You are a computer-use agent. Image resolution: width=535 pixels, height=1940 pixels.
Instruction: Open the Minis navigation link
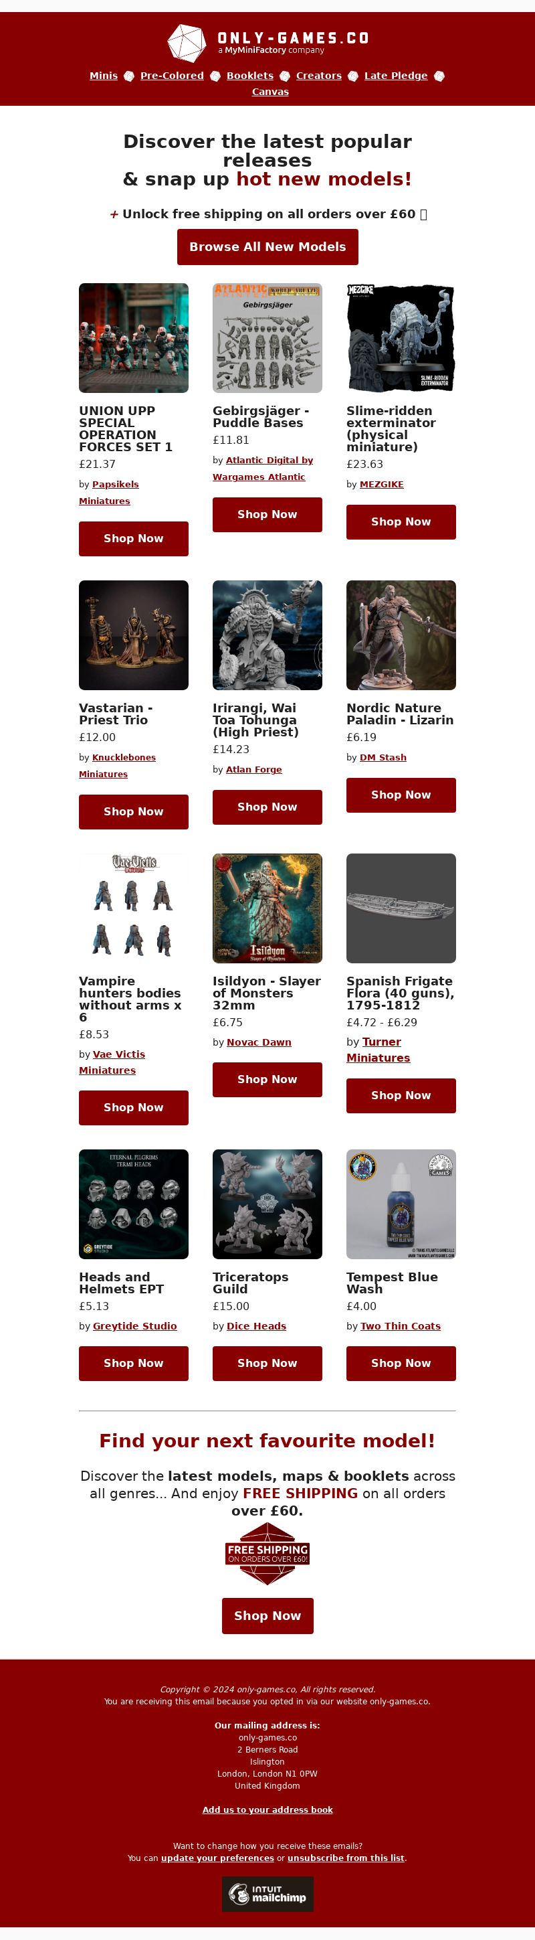[103, 75]
